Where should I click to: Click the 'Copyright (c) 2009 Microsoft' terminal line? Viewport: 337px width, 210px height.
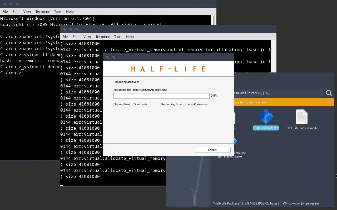(80, 24)
